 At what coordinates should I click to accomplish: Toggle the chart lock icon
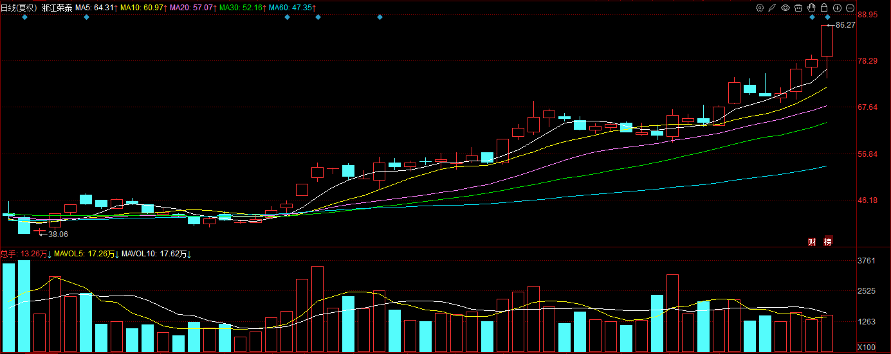pyautogui.click(x=824, y=8)
